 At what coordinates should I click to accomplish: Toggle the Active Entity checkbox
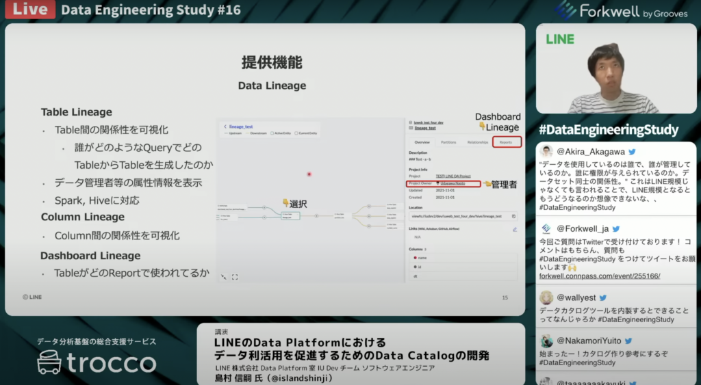pyautogui.click(x=272, y=133)
